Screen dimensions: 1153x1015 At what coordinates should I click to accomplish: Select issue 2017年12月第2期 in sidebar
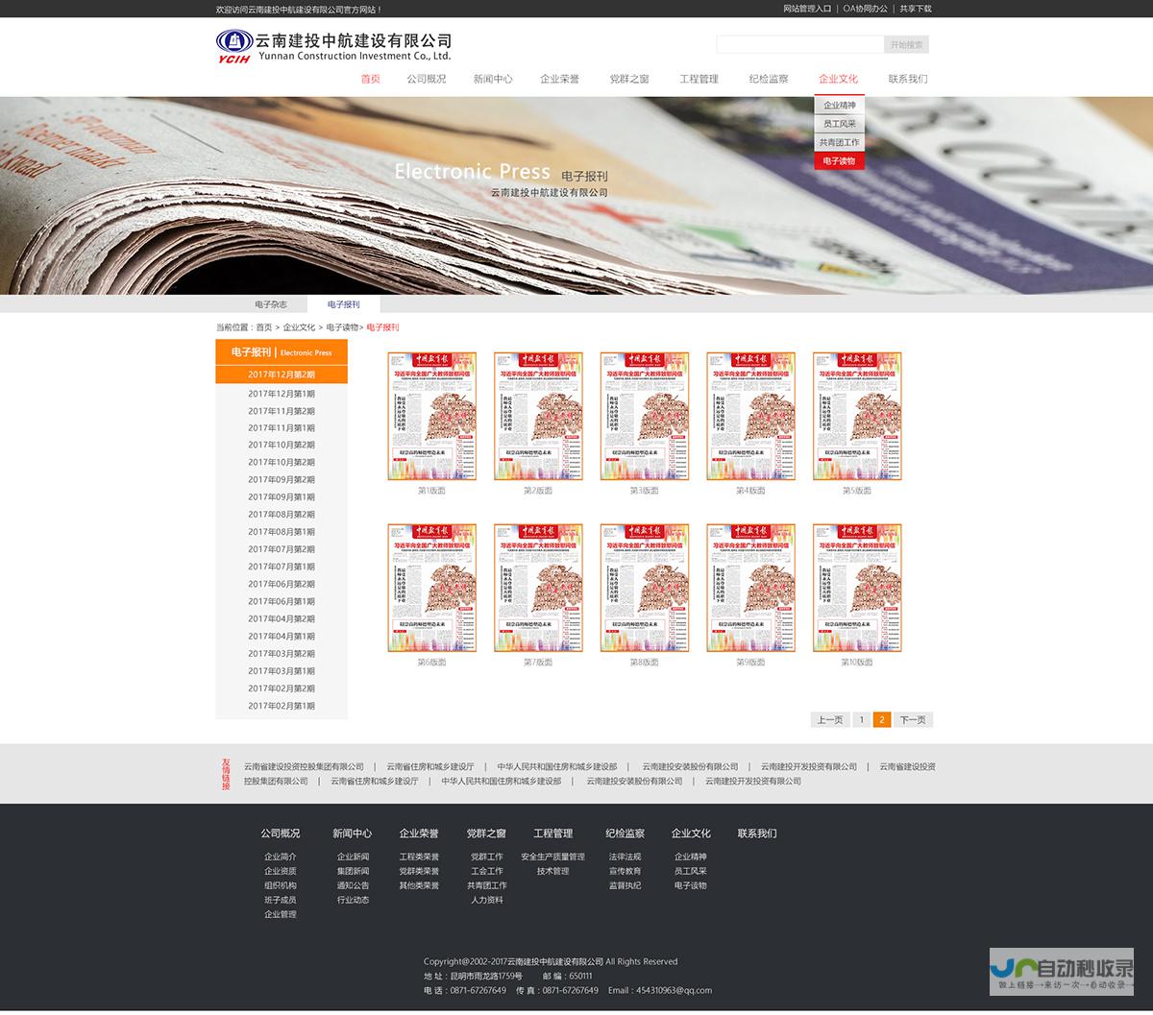(282, 375)
